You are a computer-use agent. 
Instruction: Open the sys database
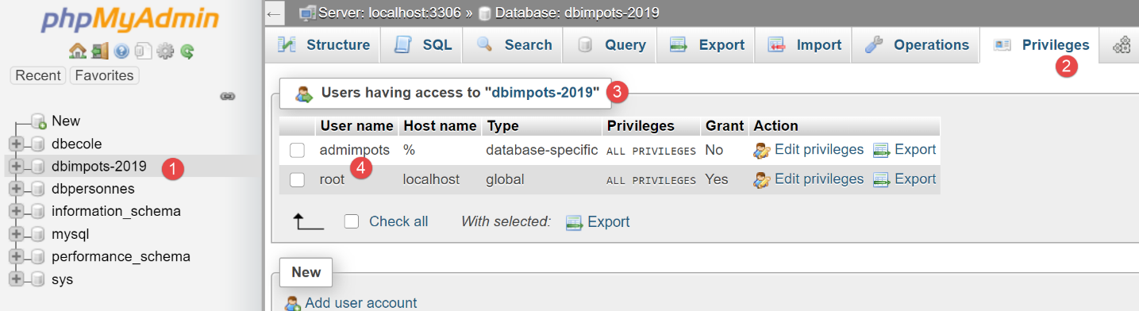[x=63, y=279]
